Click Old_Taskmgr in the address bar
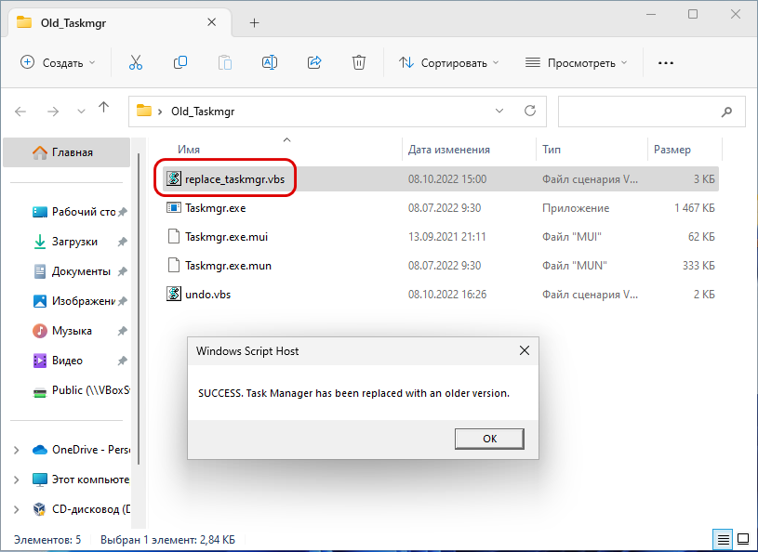The width and height of the screenshot is (758, 552). tap(203, 112)
